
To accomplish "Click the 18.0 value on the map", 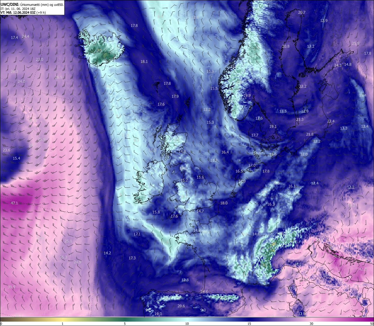I will (224, 203).
